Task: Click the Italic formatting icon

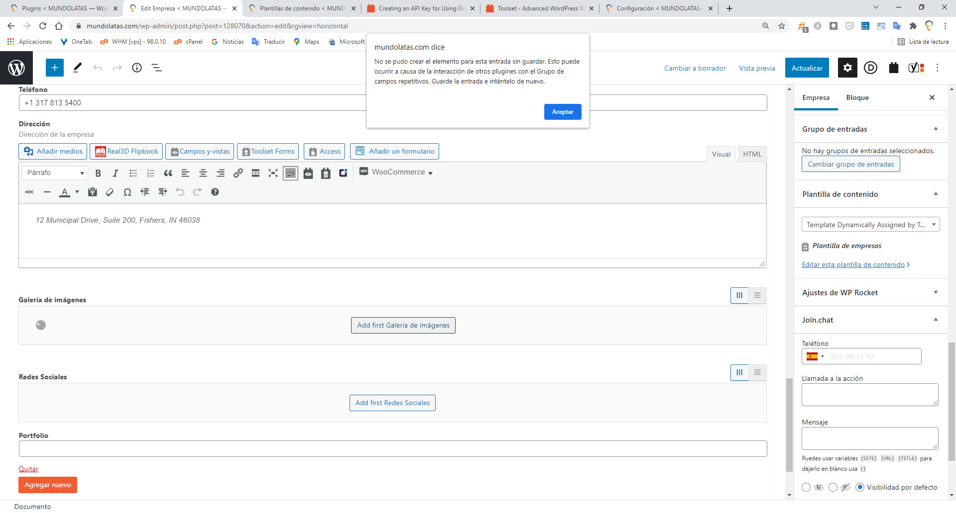Action: [x=116, y=173]
